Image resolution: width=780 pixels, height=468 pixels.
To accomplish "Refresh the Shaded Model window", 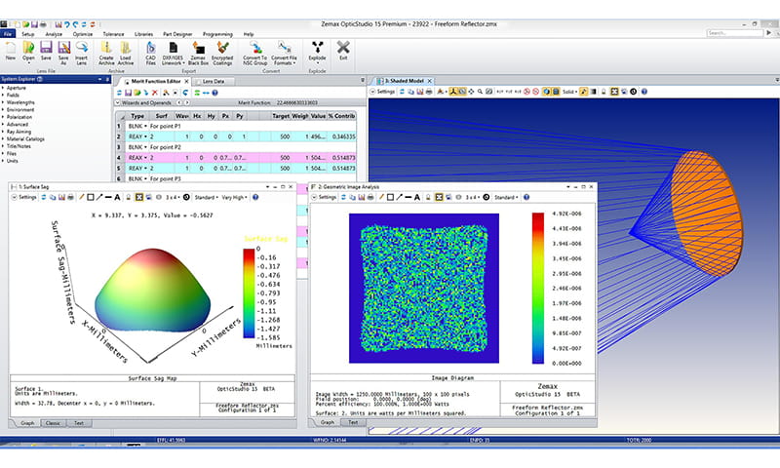I will pyautogui.click(x=402, y=92).
